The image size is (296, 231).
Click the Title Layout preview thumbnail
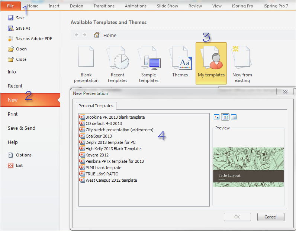[248, 167]
